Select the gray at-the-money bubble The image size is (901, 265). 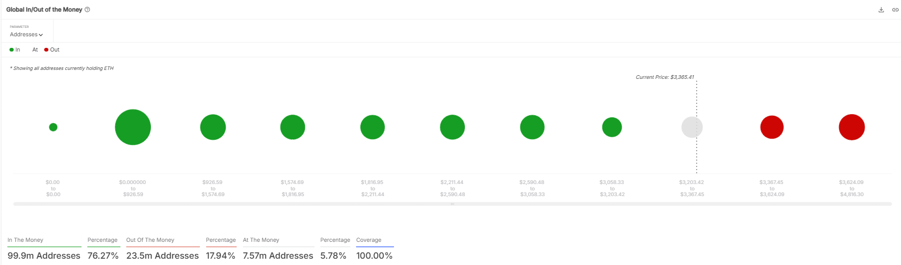pyautogui.click(x=692, y=127)
